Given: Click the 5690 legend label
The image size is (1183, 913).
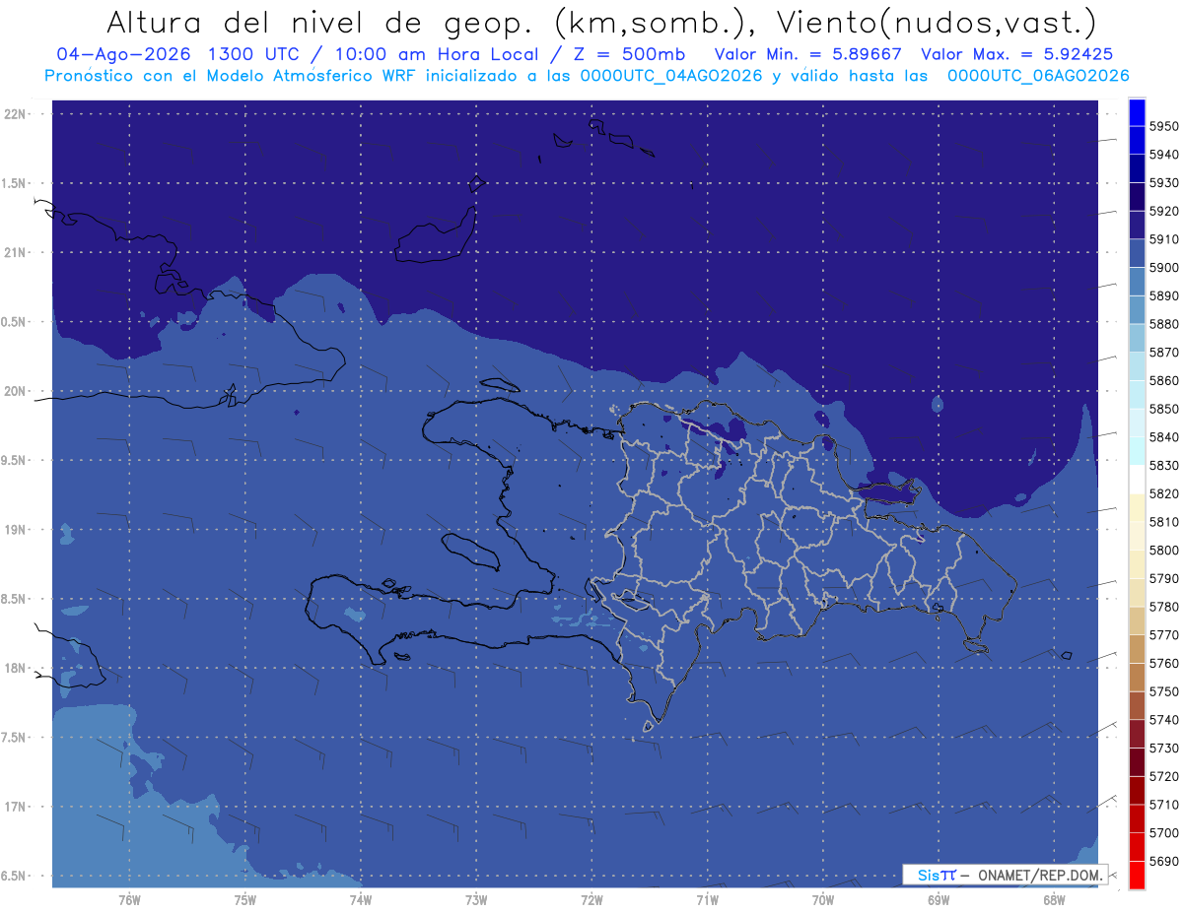Looking at the screenshot, I should pos(1163,861).
